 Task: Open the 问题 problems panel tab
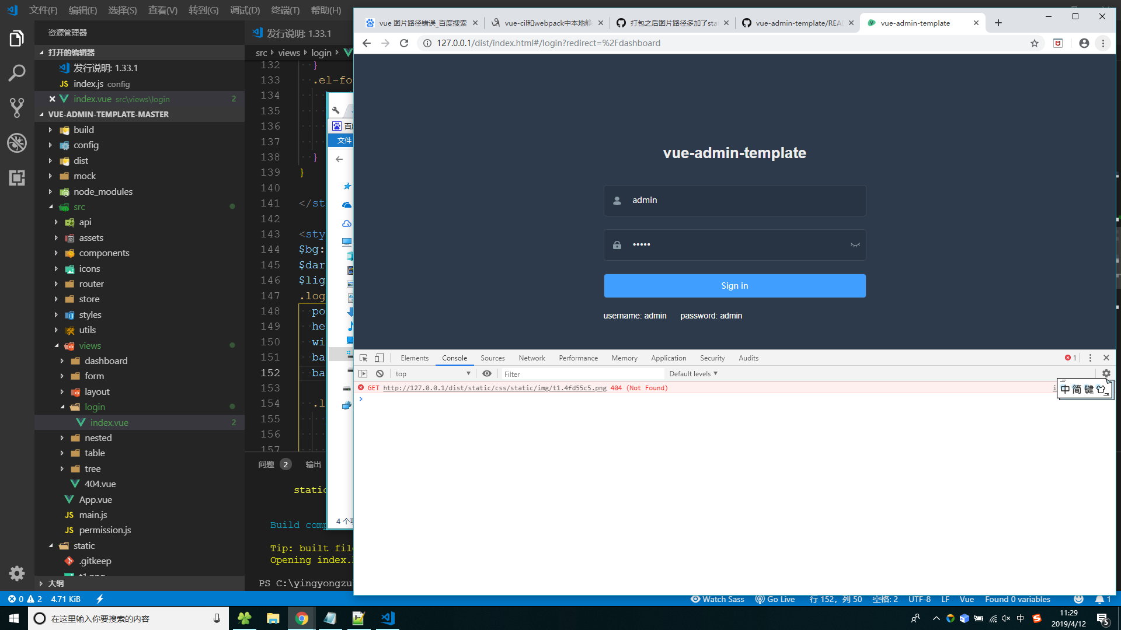click(x=266, y=464)
